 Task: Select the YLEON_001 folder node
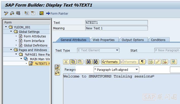pos(22,27)
